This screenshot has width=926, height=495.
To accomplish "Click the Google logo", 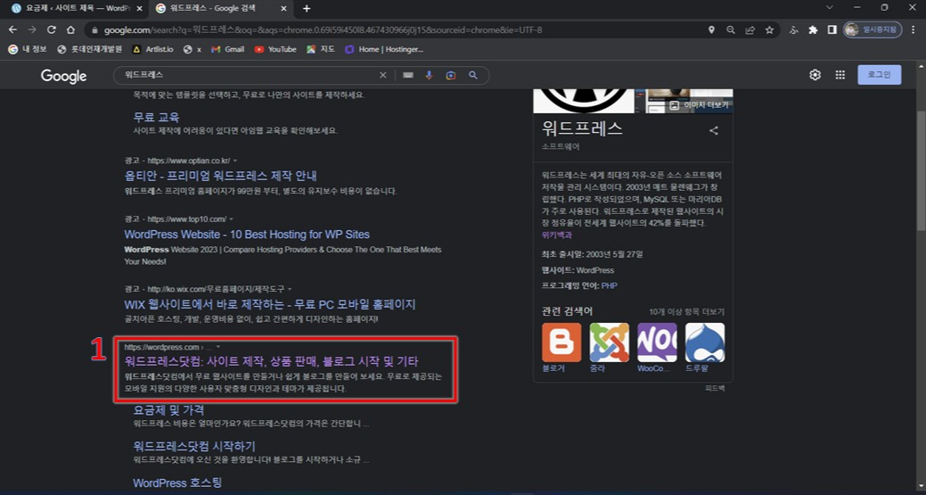I will [64, 76].
